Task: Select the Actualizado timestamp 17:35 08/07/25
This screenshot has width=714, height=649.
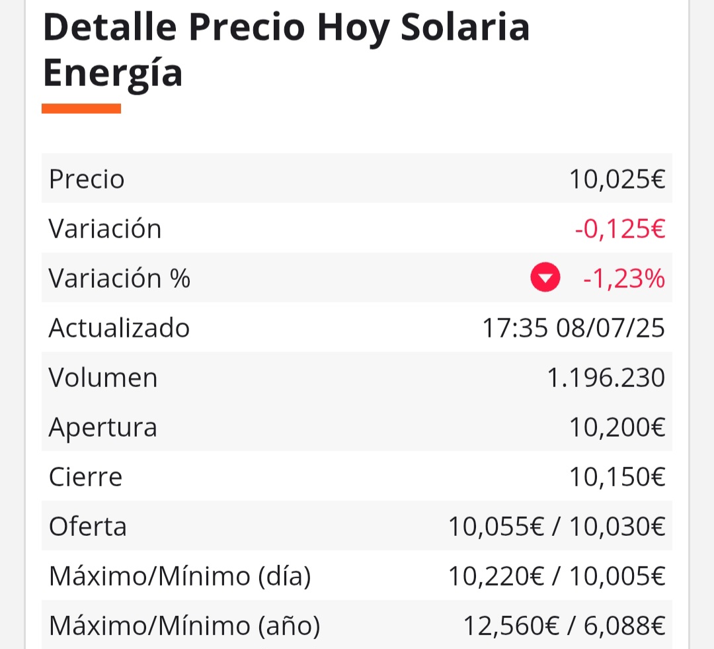Action: 573,327
